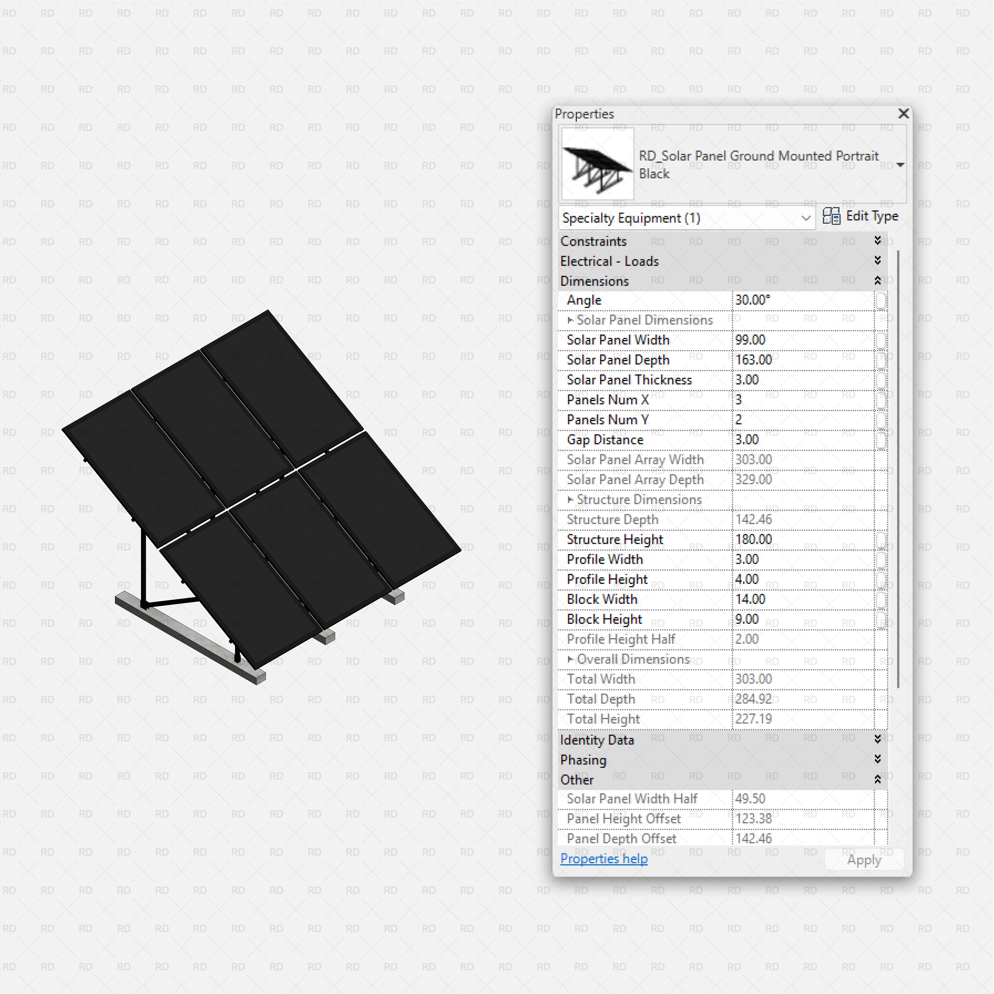The width and height of the screenshot is (994, 994).
Task: Expand the Electrical - Loads section
Action: tap(878, 261)
